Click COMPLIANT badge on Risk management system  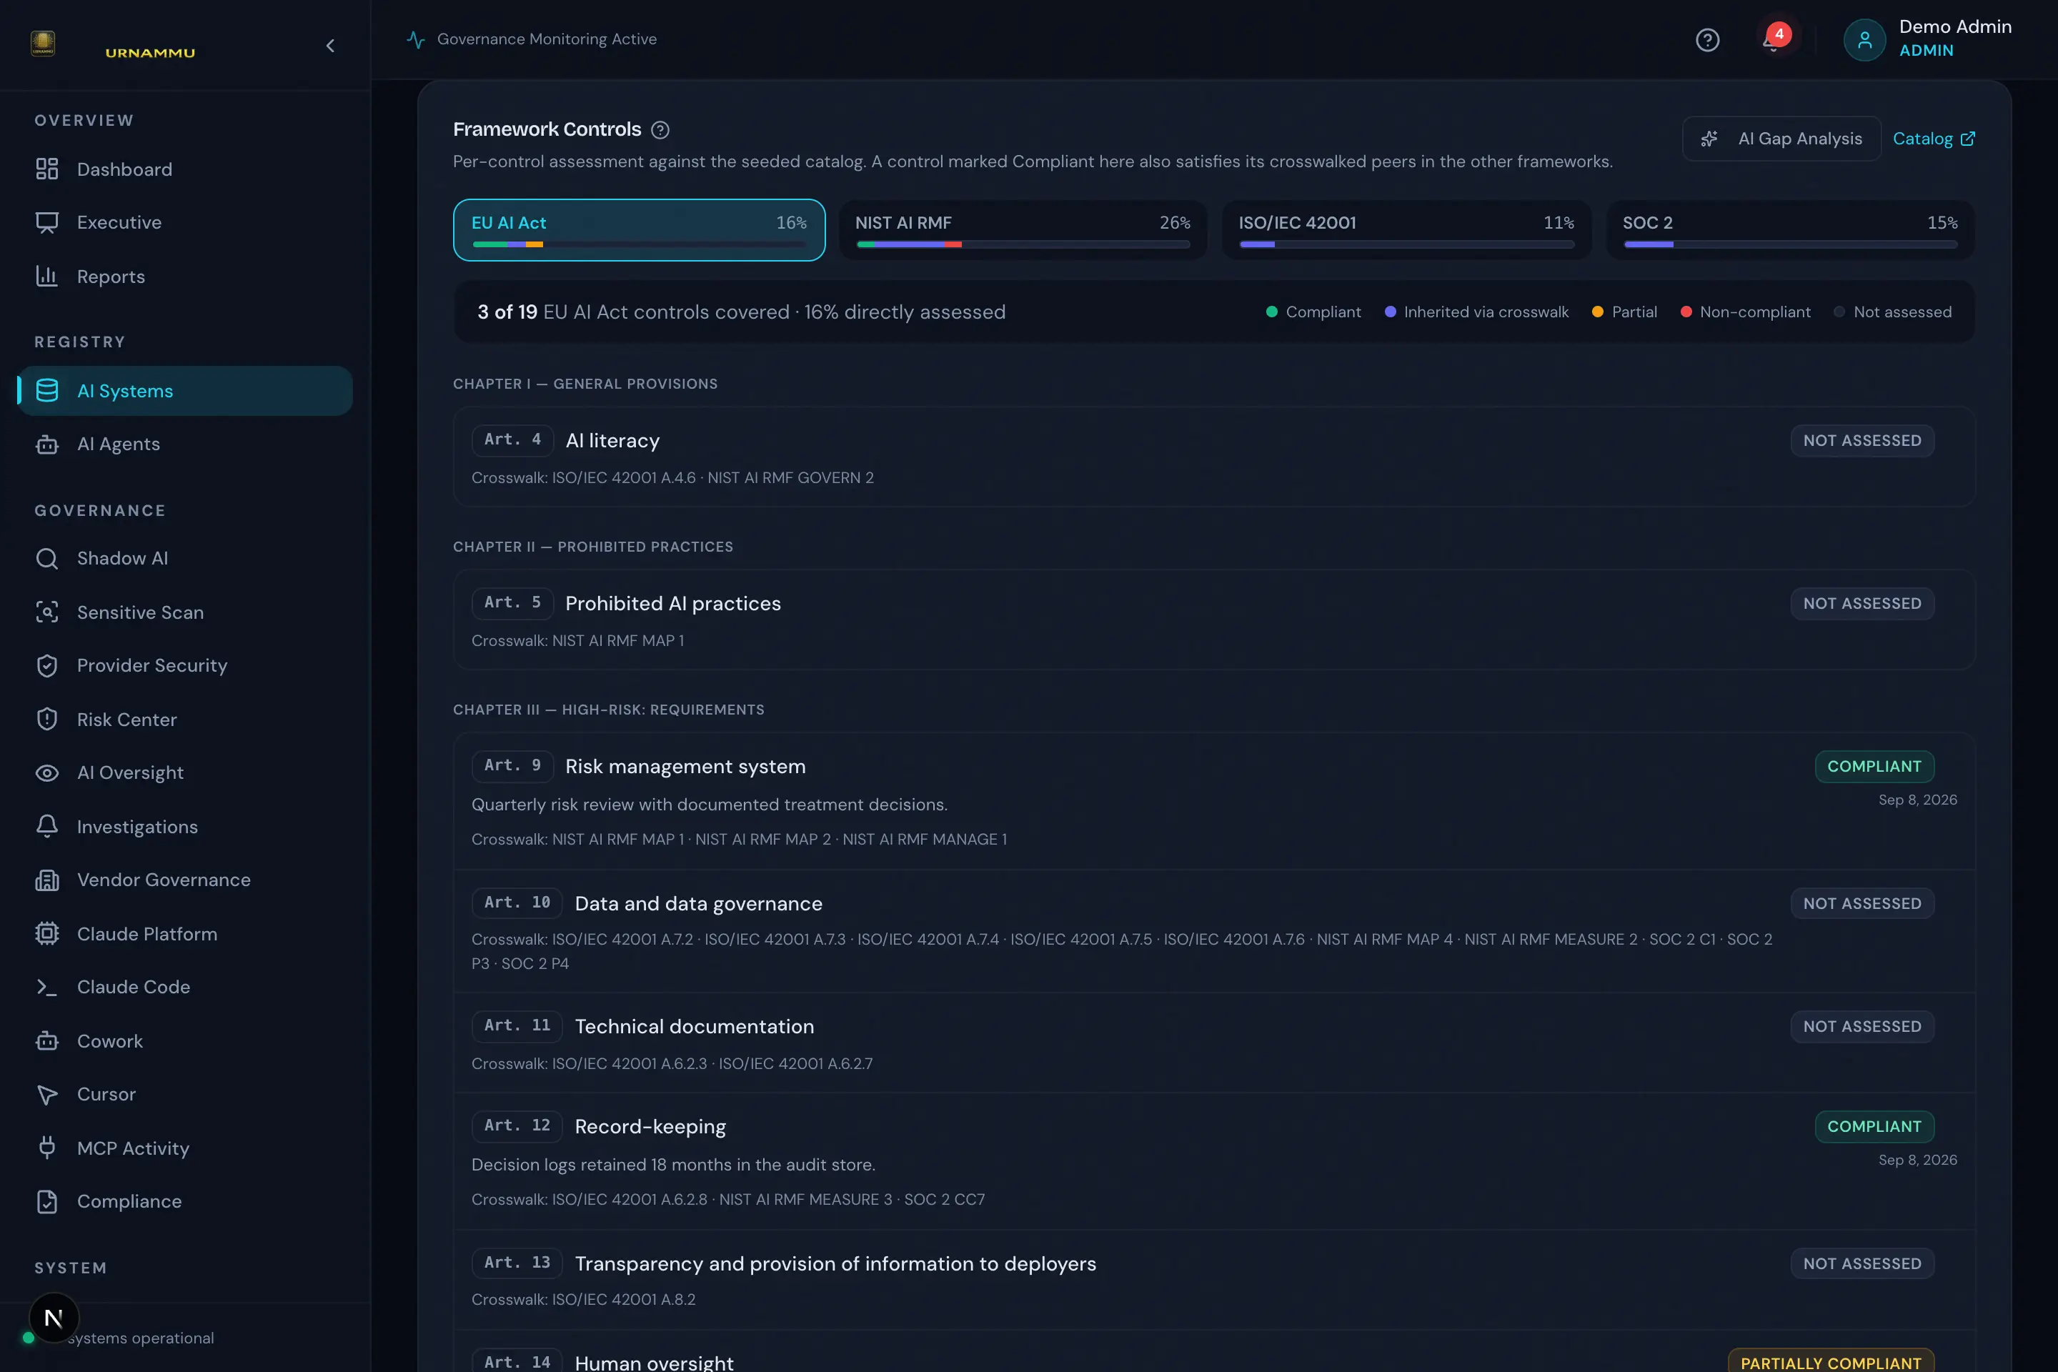tap(1874, 767)
